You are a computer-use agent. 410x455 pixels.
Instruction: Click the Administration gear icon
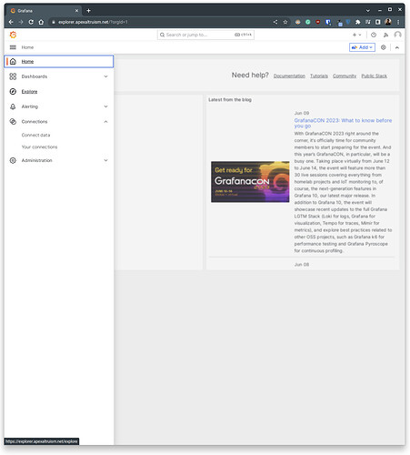(13, 160)
